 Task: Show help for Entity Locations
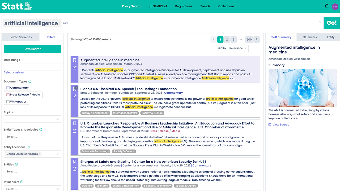pyautogui.click(x=28, y=147)
